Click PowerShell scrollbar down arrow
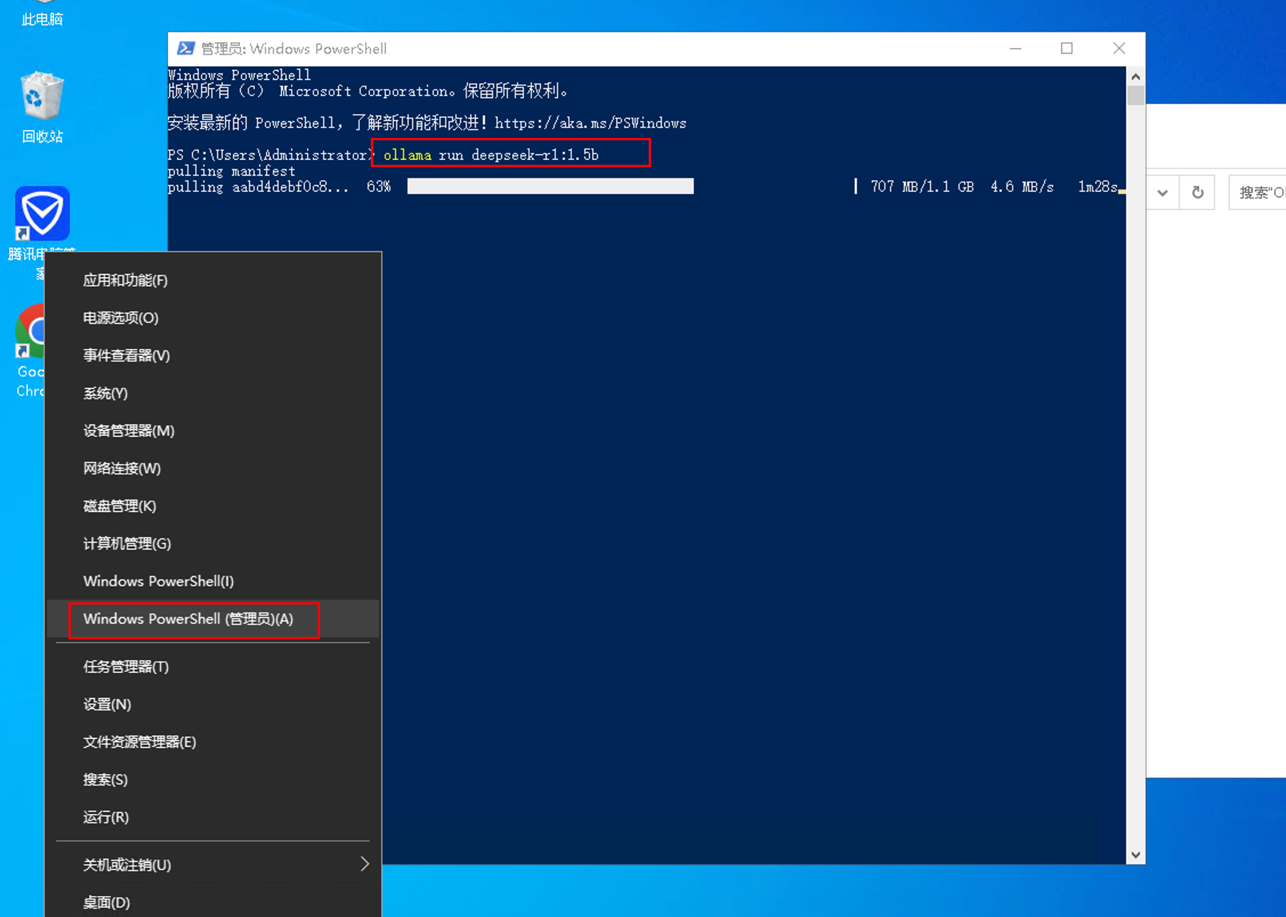 click(1135, 855)
